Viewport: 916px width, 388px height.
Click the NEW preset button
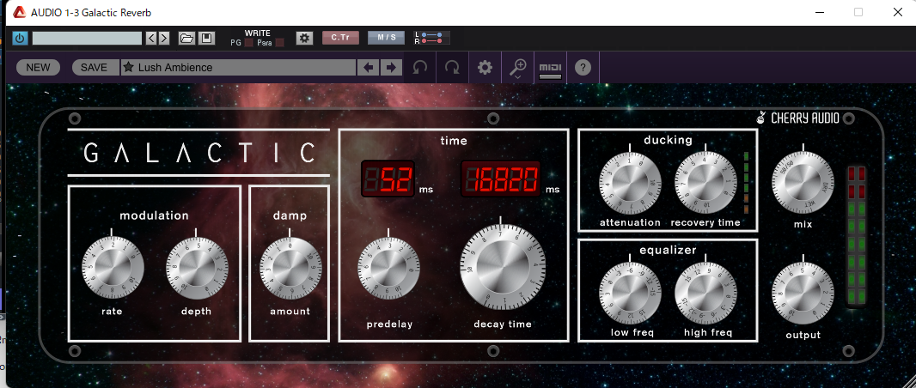click(x=38, y=67)
